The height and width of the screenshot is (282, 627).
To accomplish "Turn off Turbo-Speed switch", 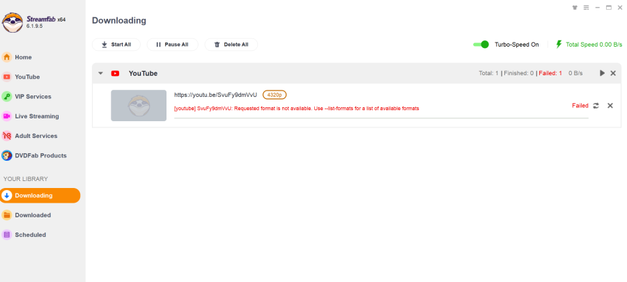I will point(481,45).
